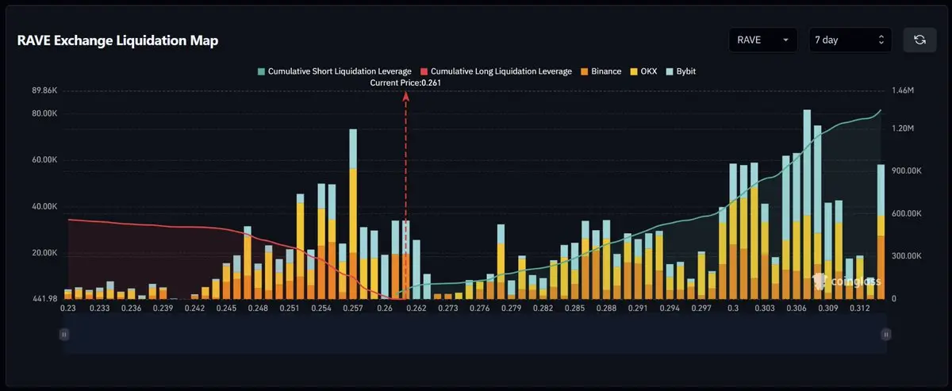Click the x-axis label 0.297

[701, 308]
